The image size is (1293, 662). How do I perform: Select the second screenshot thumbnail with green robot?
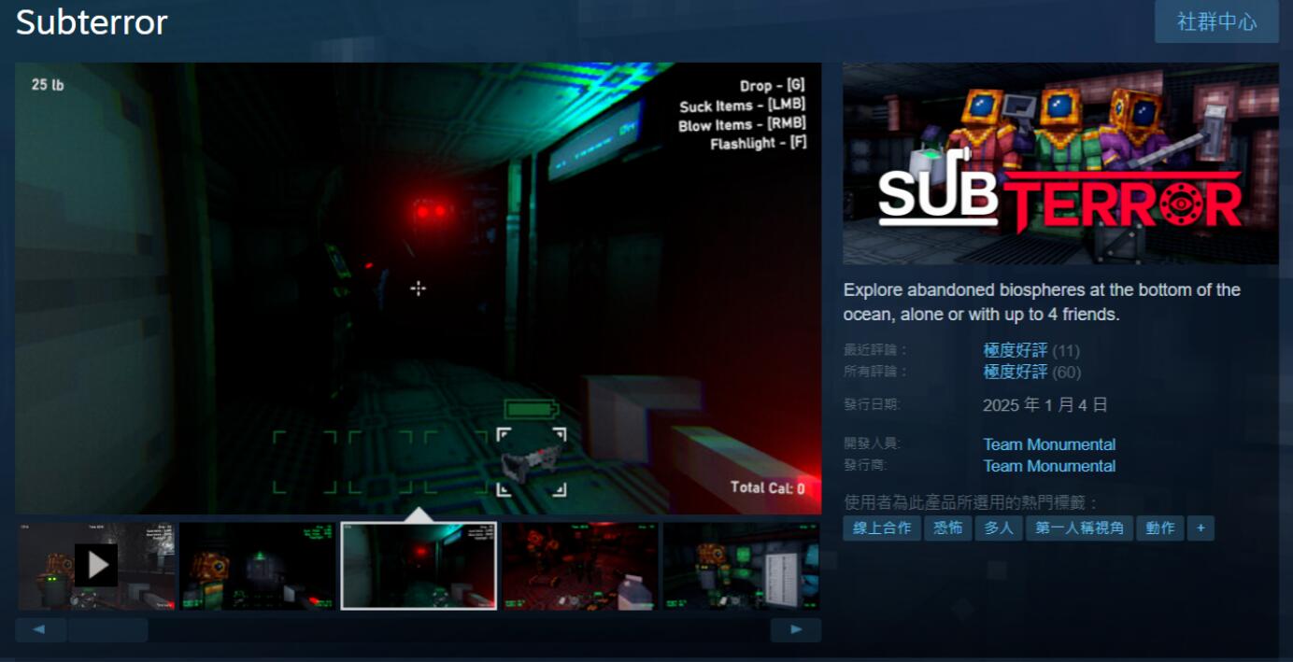point(258,566)
